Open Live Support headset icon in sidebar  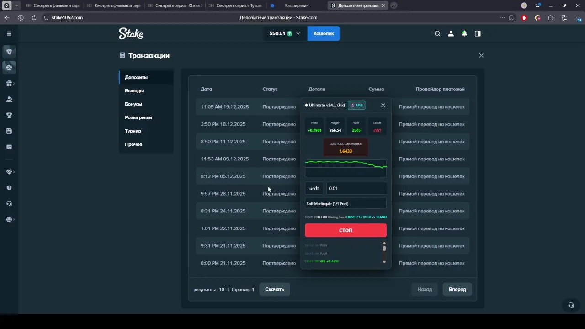[x=9, y=204]
